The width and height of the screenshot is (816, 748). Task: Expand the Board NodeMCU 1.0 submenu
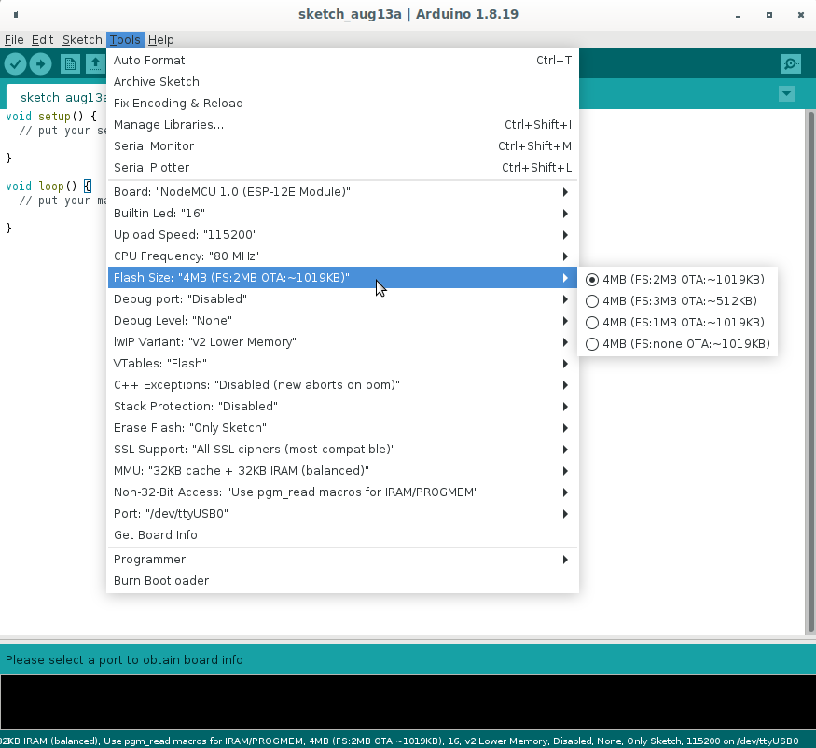(342, 191)
